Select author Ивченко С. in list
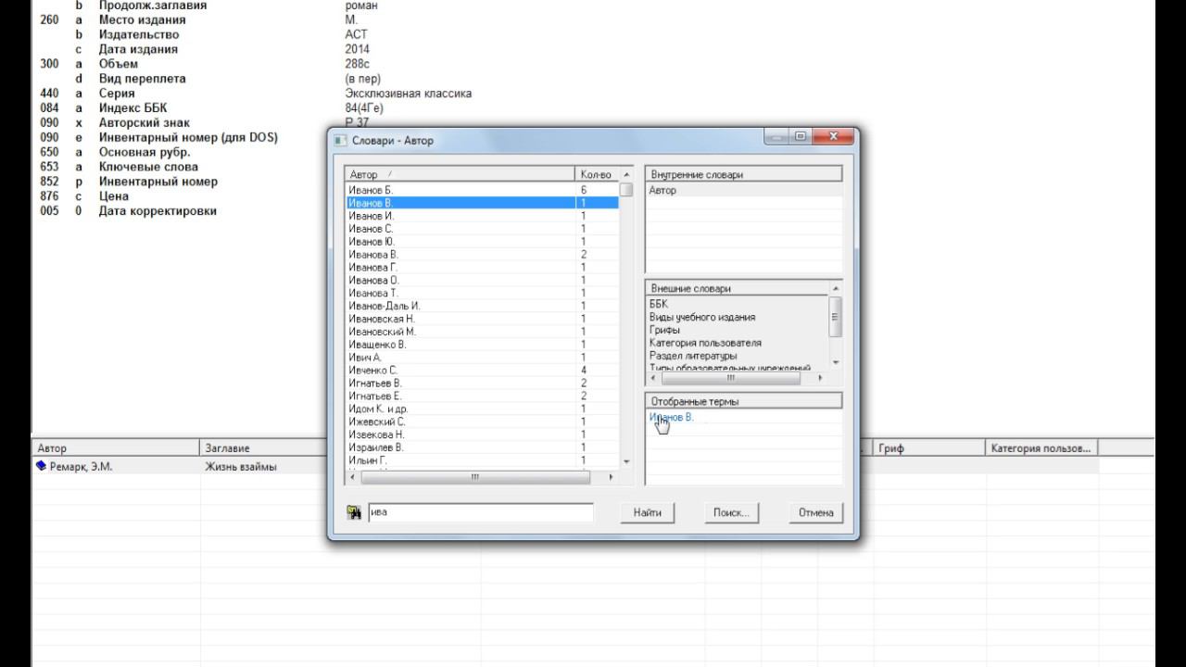The width and height of the screenshot is (1186, 667). coord(373,370)
